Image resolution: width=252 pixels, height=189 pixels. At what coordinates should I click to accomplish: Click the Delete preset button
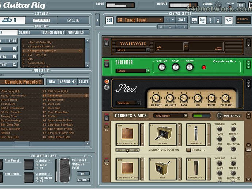coord(83,82)
